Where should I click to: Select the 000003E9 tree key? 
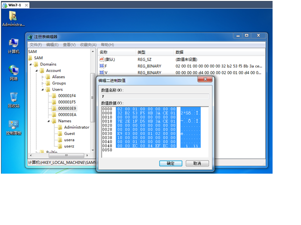click(x=67, y=109)
